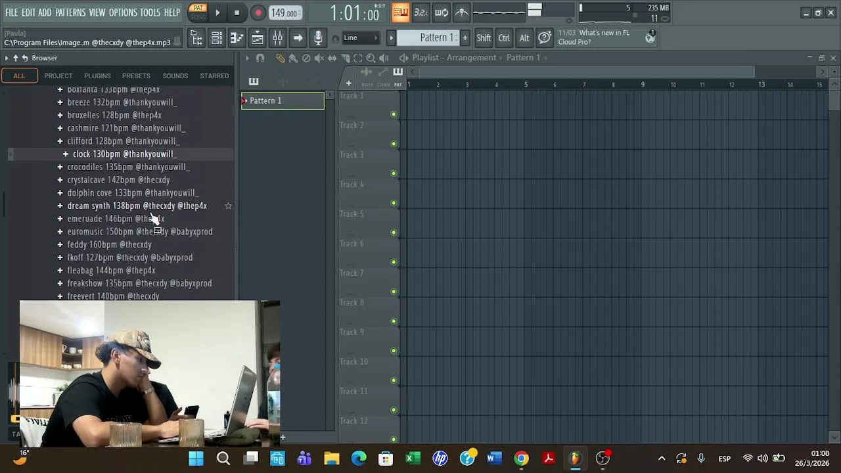Select the playlist Delete tool

coord(306,58)
